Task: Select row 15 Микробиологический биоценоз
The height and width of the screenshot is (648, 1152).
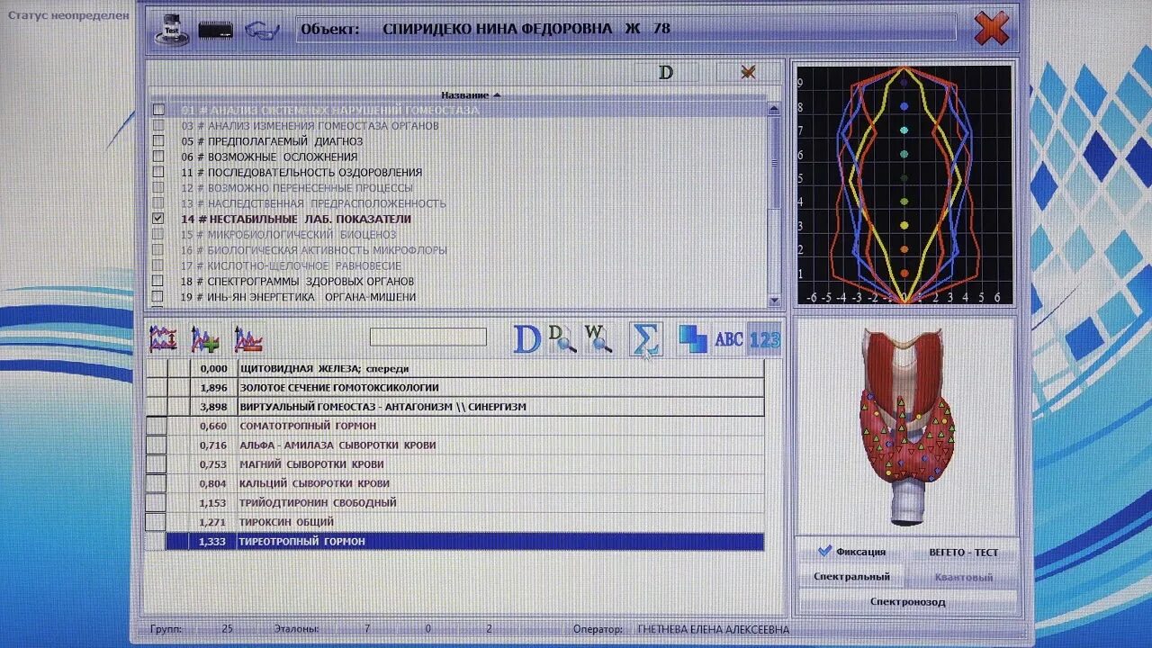Action: (x=457, y=234)
